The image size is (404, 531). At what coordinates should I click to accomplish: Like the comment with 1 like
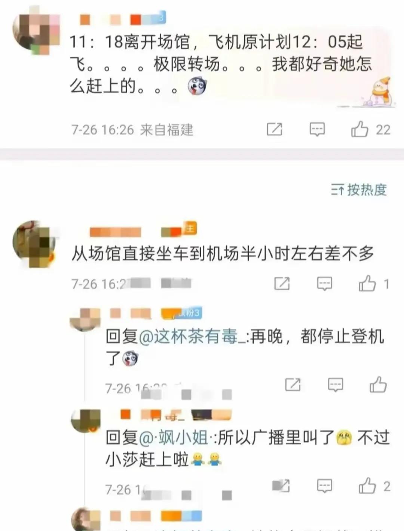coord(374,284)
